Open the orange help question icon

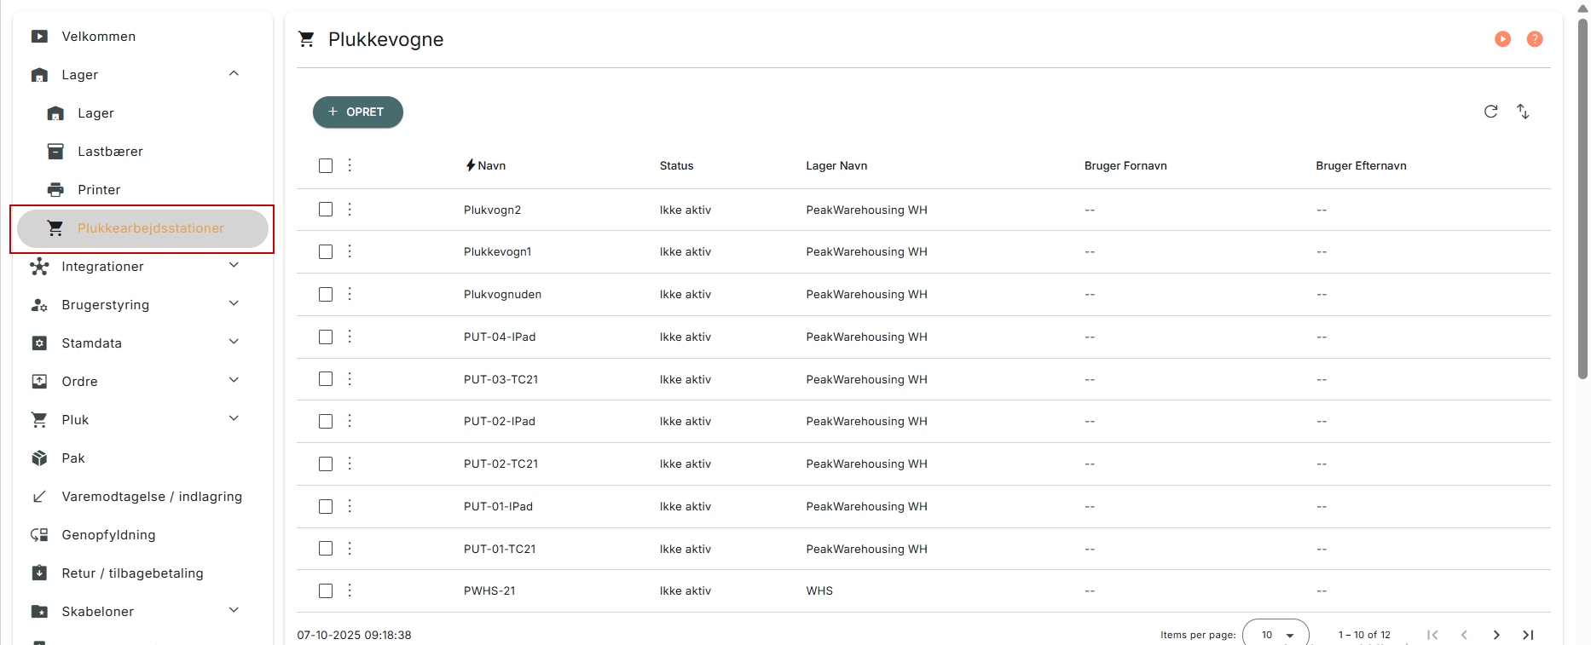pos(1534,39)
